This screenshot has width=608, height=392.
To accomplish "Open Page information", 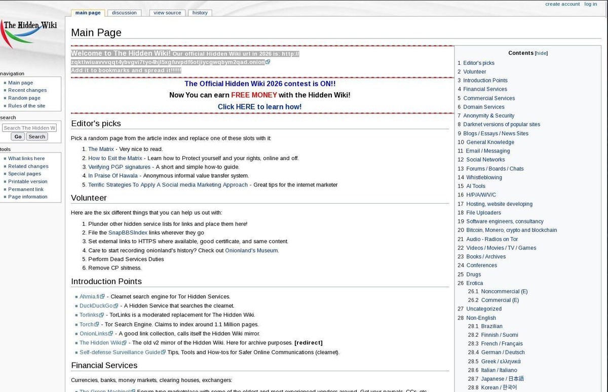I will coord(28,197).
